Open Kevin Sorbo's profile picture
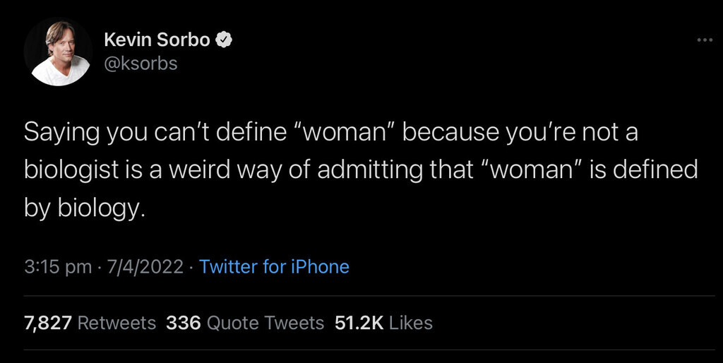 coord(58,52)
